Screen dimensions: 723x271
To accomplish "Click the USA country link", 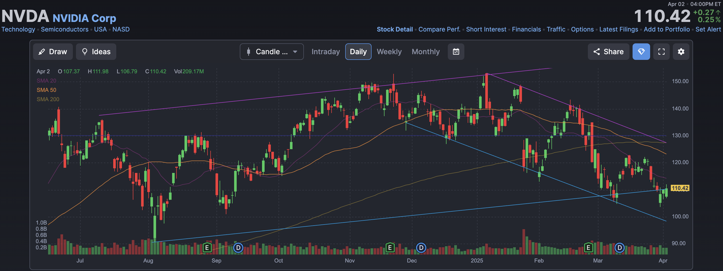I will pos(100,29).
